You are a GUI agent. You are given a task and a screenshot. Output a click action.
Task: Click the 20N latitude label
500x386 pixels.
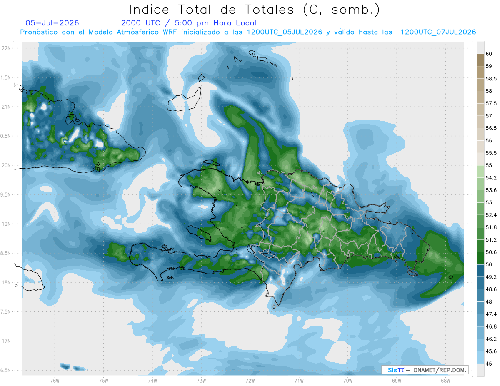(x=7, y=165)
